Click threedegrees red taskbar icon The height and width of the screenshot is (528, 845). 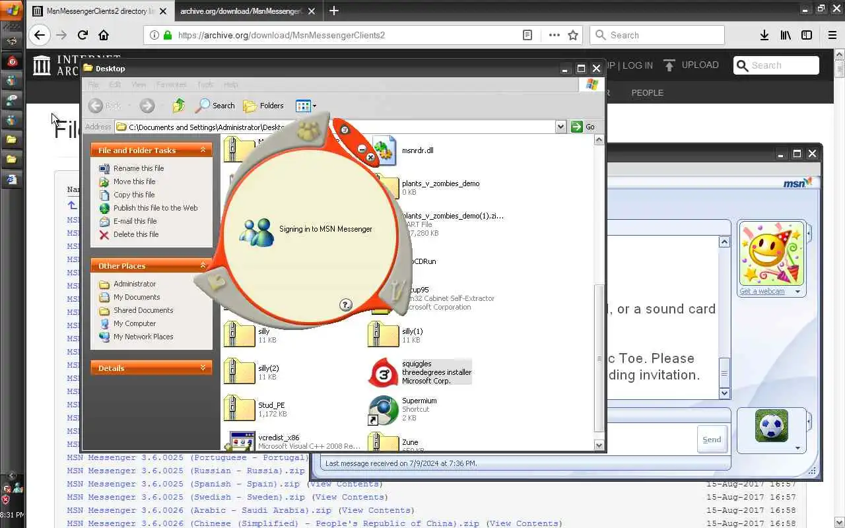click(x=12, y=61)
